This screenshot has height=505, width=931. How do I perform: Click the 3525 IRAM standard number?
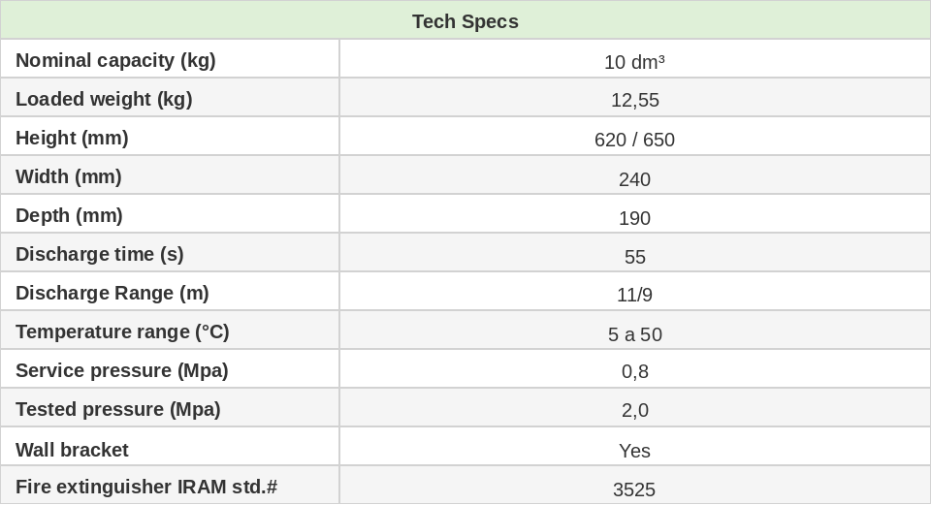tap(634, 489)
